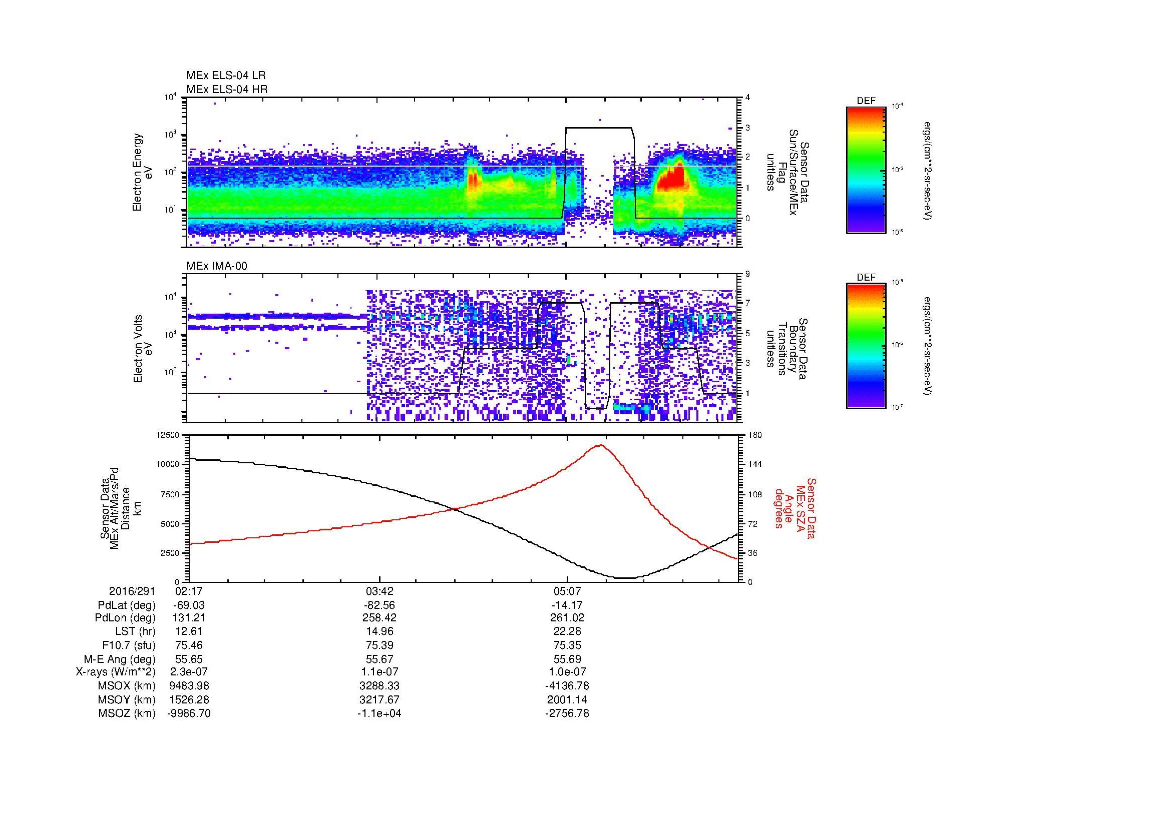Click the 'Sun/Surface/MEx Flag' right axis label
Viewport: 1171px width, 827px height.
[x=789, y=172]
